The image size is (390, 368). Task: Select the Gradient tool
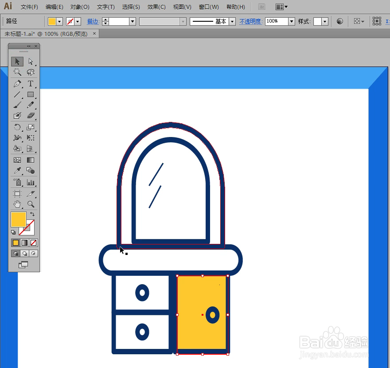31,160
